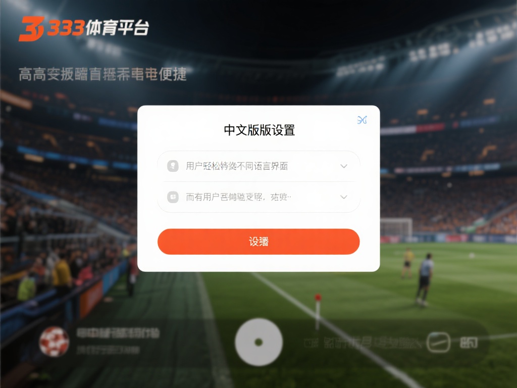The width and height of the screenshot is (517, 388).
Task: Click the blurred title beside the soccer avatar
Action: coord(118,333)
